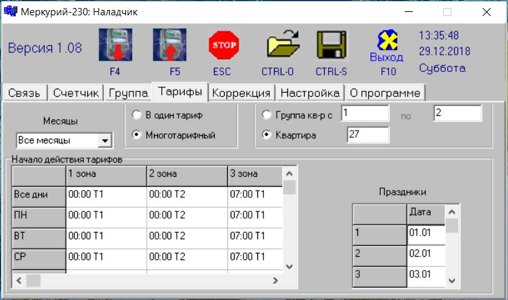Select the ВТ row header

tap(39, 239)
